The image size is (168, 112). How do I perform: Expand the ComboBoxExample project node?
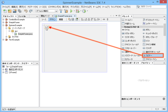click(x=3, y=20)
